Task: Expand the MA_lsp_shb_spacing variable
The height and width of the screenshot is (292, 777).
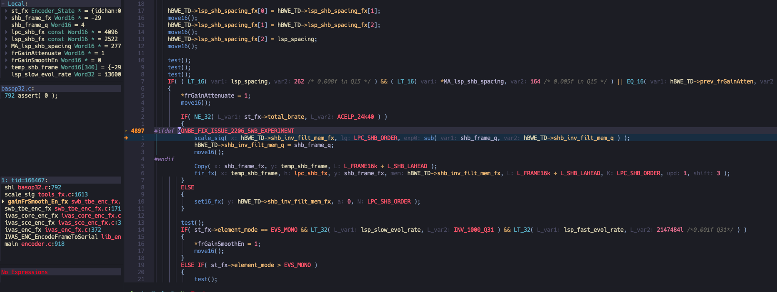Action: (6, 46)
